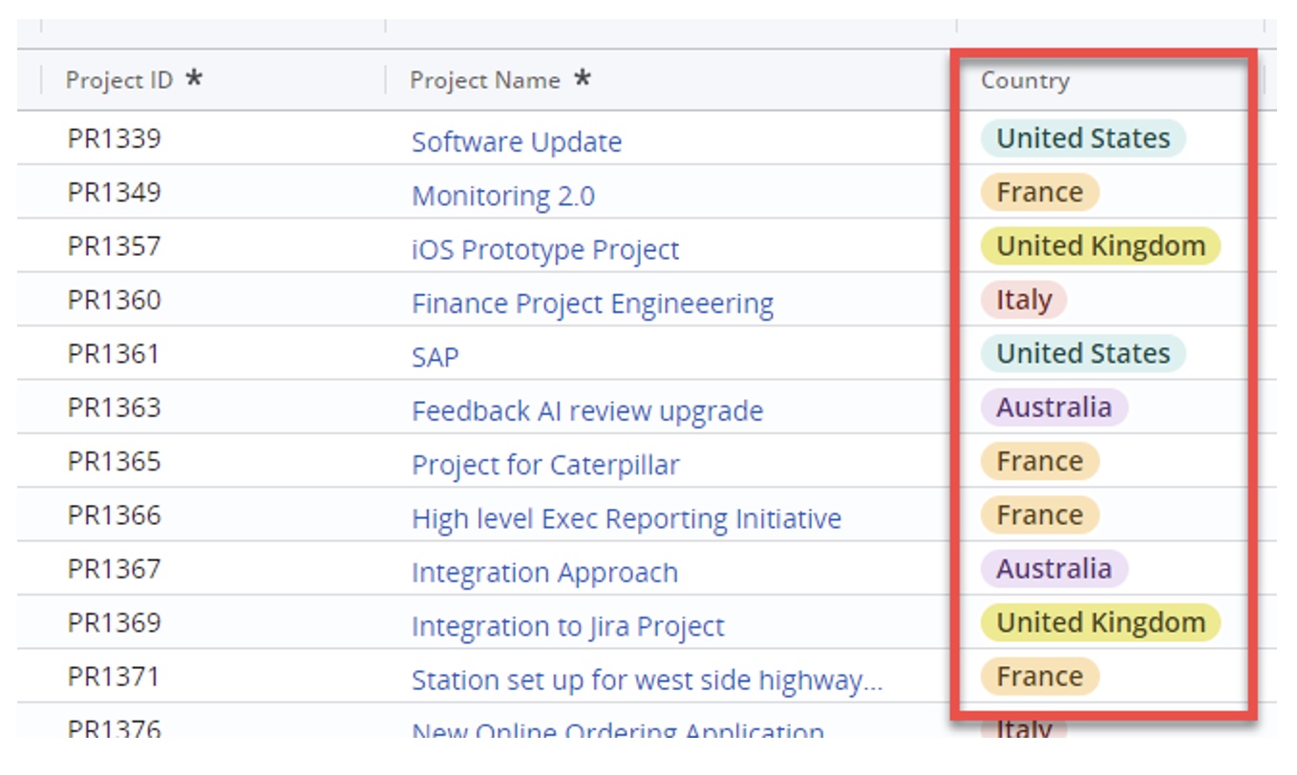The height and width of the screenshot is (775, 1297).
Task: Select the United Kingdom tag for PR1357
Action: click(1100, 246)
